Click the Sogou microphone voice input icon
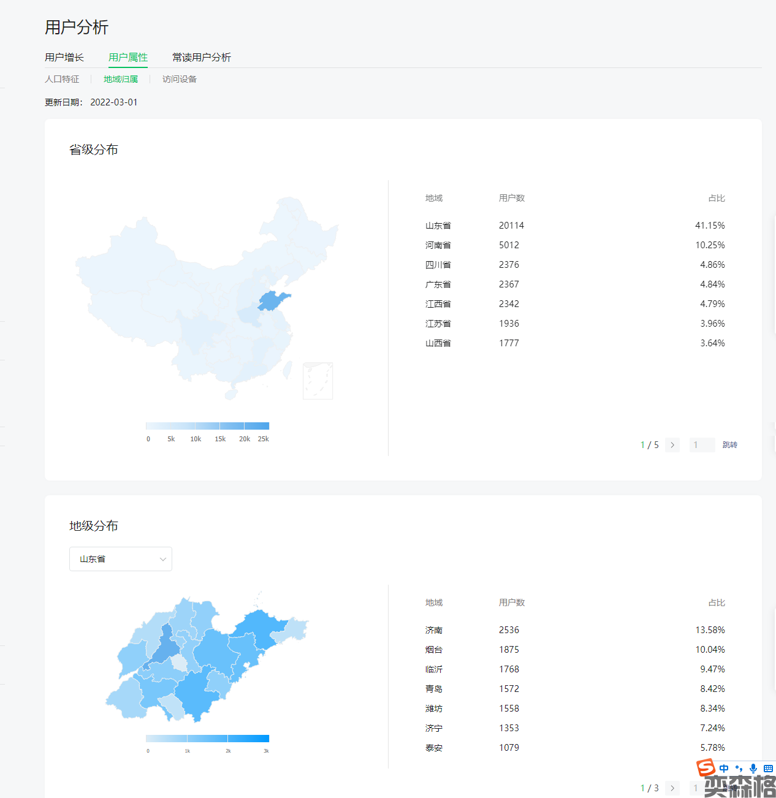This screenshot has height=798, width=776. click(753, 769)
